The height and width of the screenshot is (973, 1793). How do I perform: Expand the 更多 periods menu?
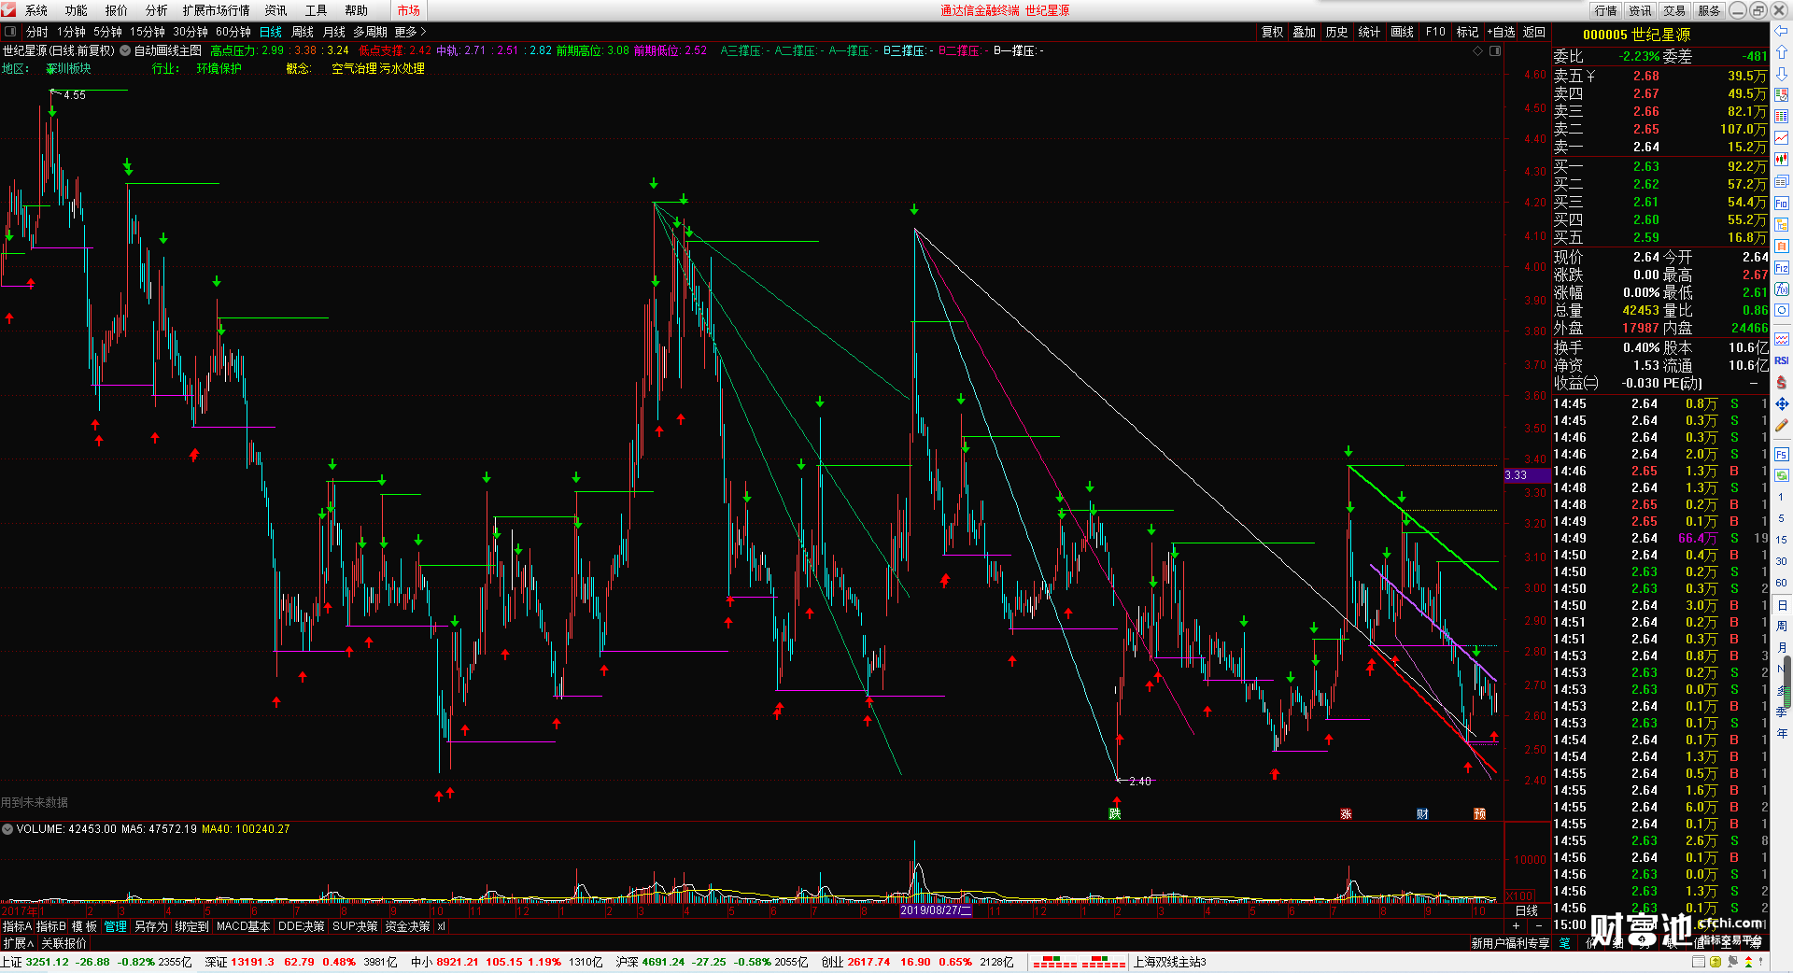pos(410,32)
